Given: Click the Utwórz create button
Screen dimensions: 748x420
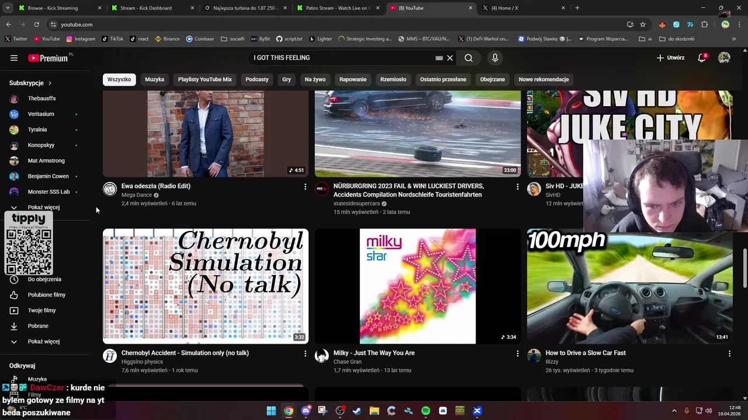Looking at the screenshot, I should pos(670,58).
